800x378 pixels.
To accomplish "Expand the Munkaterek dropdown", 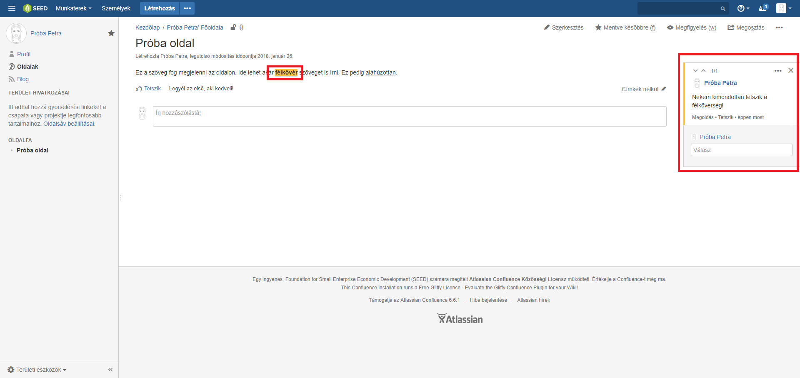I will click(73, 8).
